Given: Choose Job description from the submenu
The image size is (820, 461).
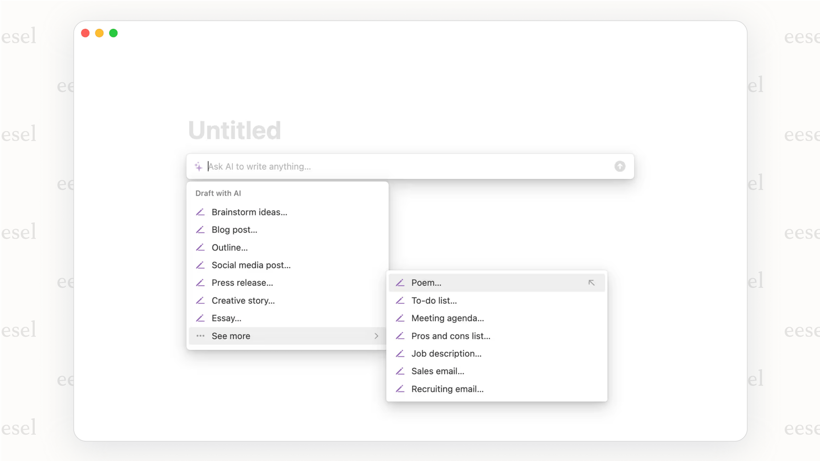Looking at the screenshot, I should [447, 353].
